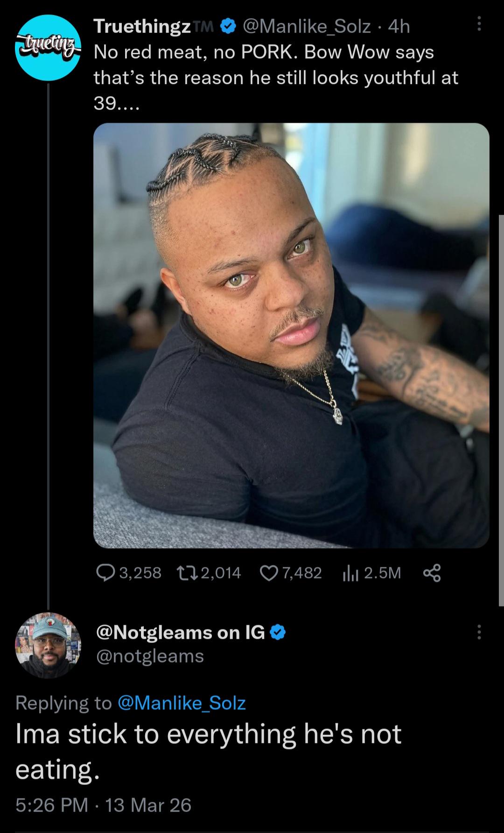The width and height of the screenshot is (504, 833).
Task: Open more options menu for Truethingz tweet
Action: click(x=478, y=24)
